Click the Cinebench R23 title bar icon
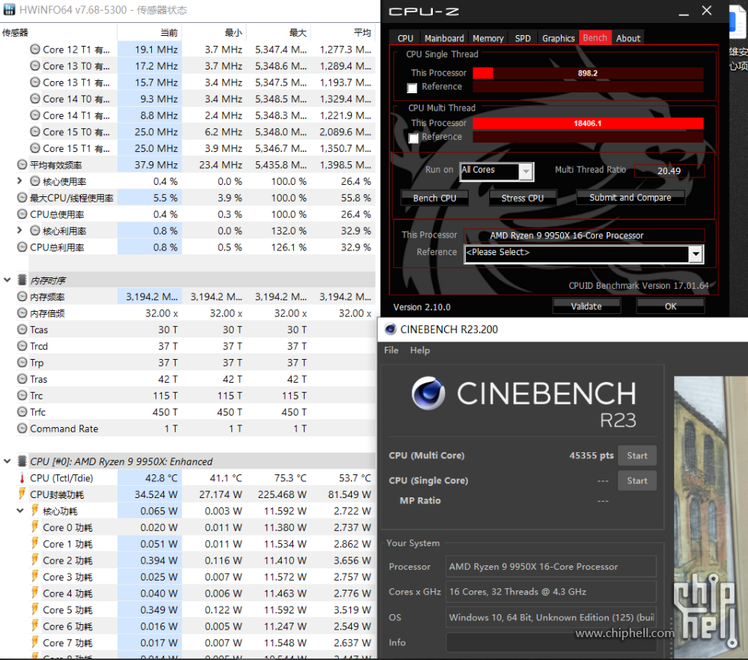 click(x=391, y=329)
